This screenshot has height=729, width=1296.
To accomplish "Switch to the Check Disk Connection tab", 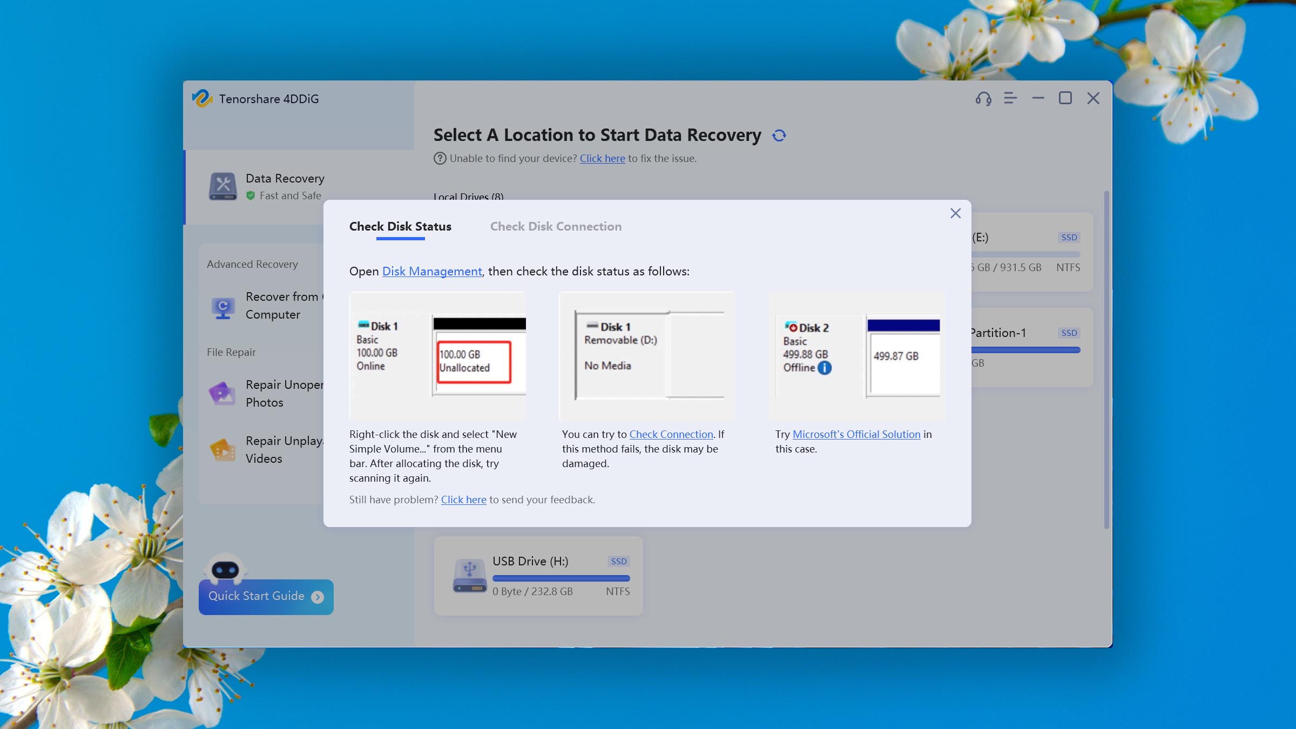I will point(556,227).
